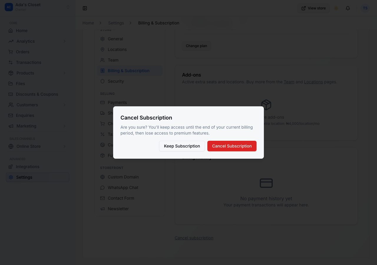Expand the Products chevron

[x=65, y=73]
